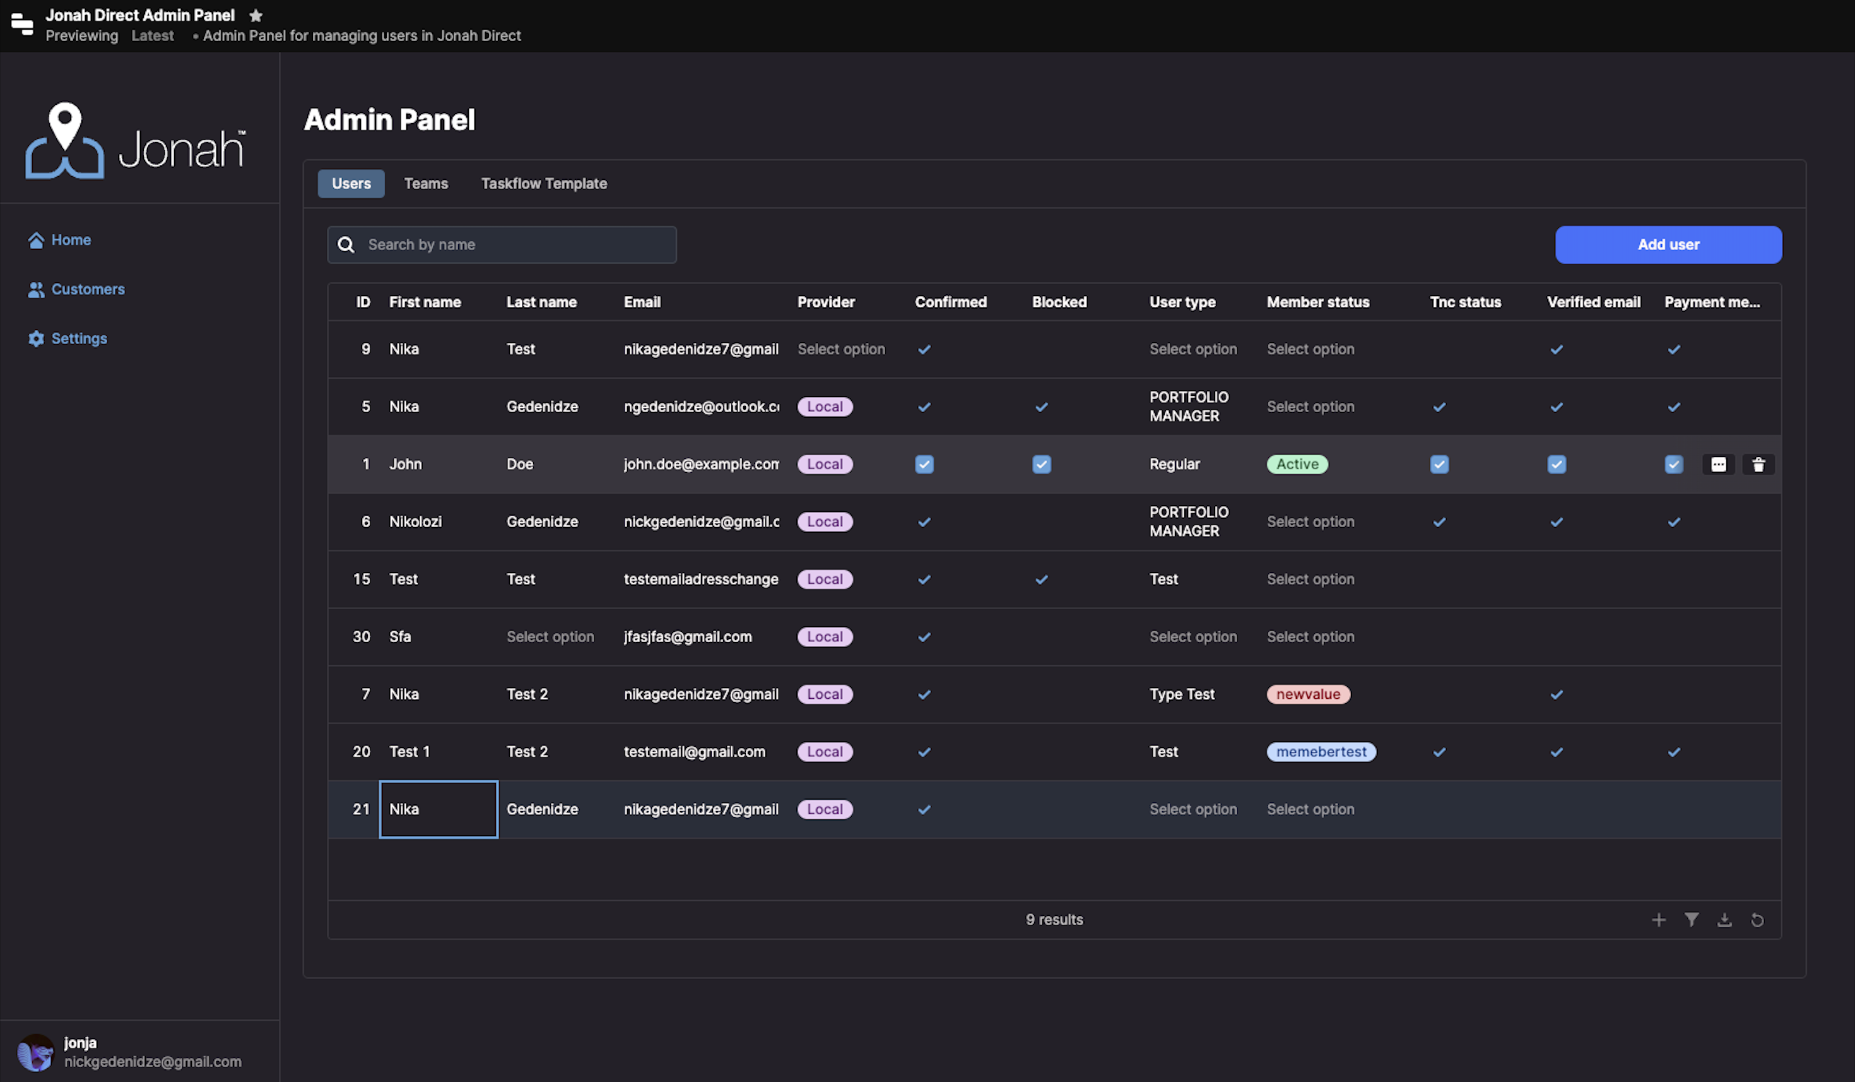The width and height of the screenshot is (1855, 1082).
Task: Click the Search by name field
Action: pyautogui.click(x=515, y=244)
